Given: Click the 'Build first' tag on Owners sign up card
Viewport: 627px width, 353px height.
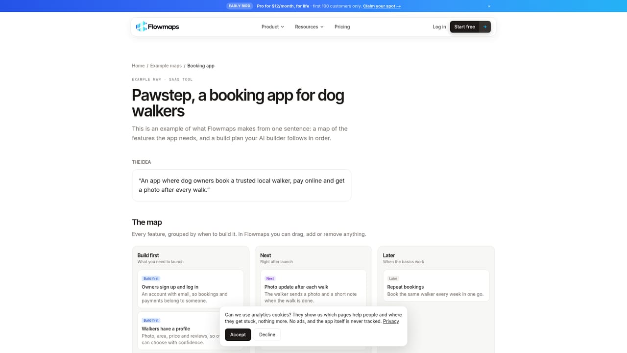Looking at the screenshot, I should click(x=151, y=278).
